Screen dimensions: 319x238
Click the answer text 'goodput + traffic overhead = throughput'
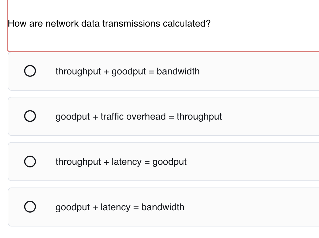tap(138, 116)
